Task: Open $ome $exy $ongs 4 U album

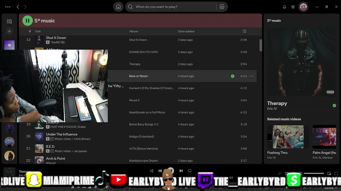Action: pyautogui.click(x=144, y=124)
